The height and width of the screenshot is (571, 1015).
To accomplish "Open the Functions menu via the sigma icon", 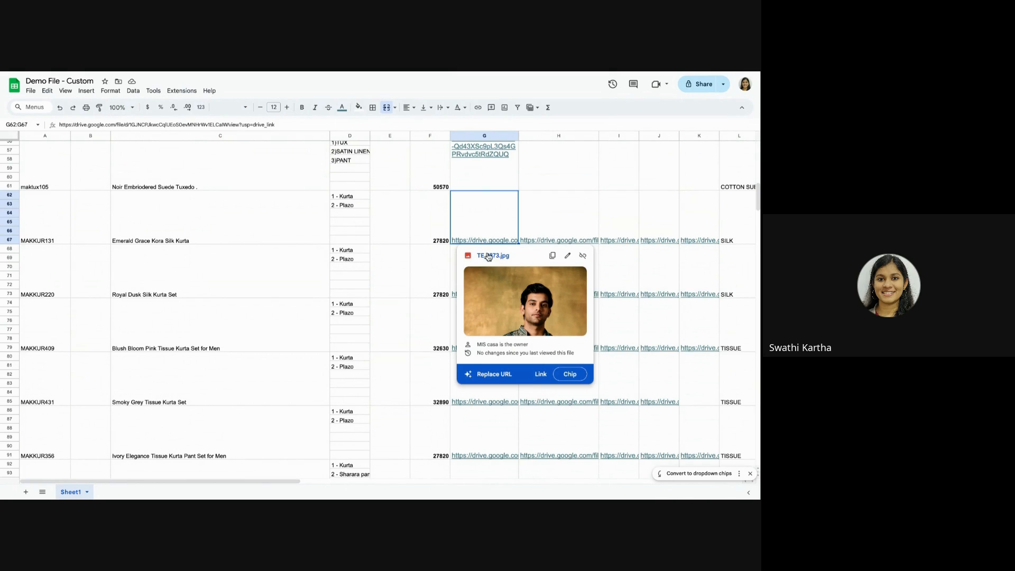I will [x=548, y=107].
